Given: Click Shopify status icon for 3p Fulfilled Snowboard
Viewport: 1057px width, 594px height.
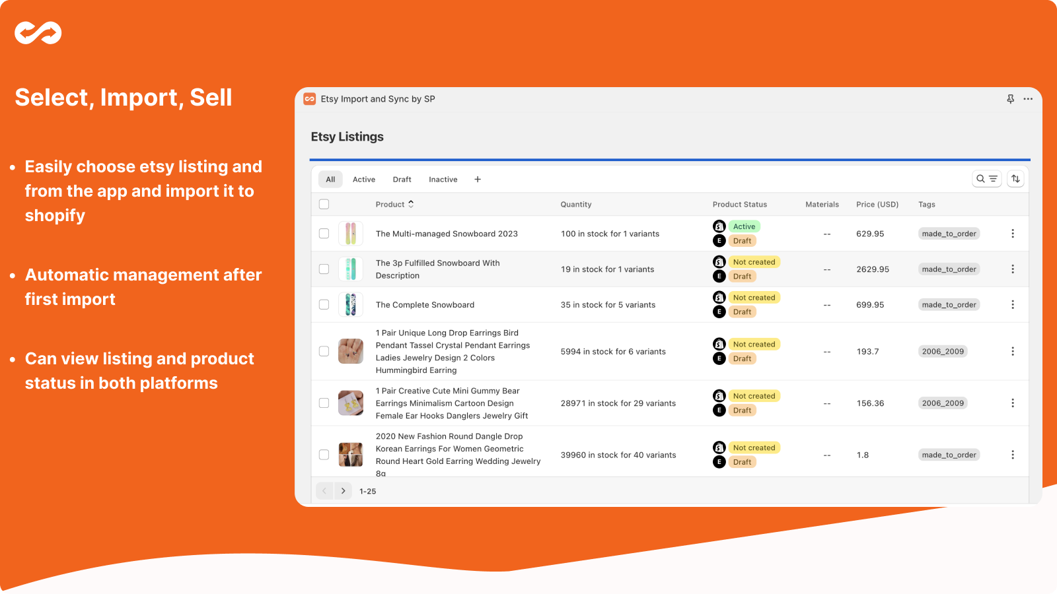Looking at the screenshot, I should (x=719, y=262).
